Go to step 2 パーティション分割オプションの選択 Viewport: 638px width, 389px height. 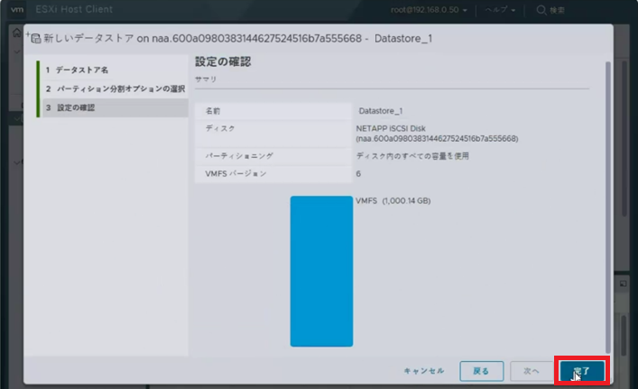coord(116,88)
